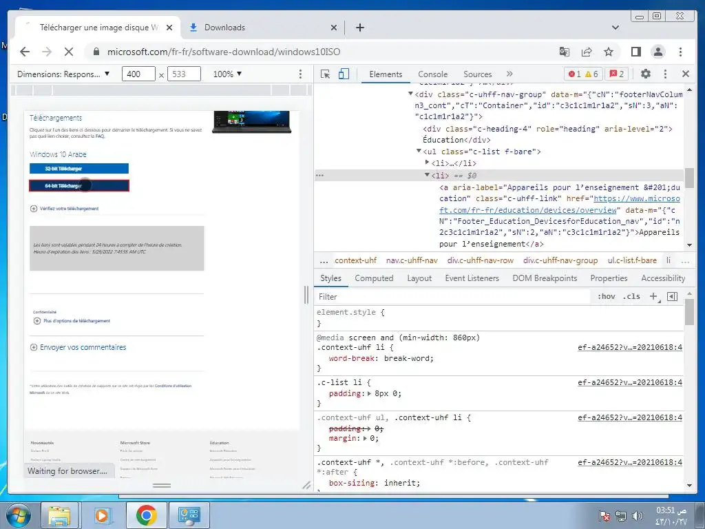
Task: Click the 32-bit Télécharger button
Action: (79, 169)
